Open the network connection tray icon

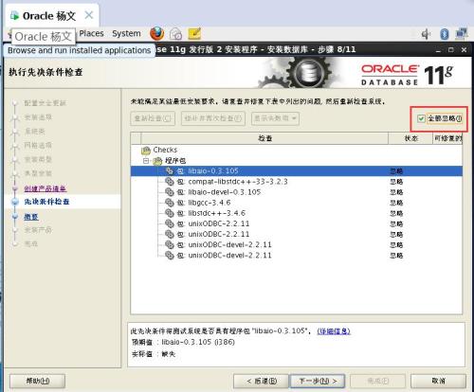pos(462,34)
